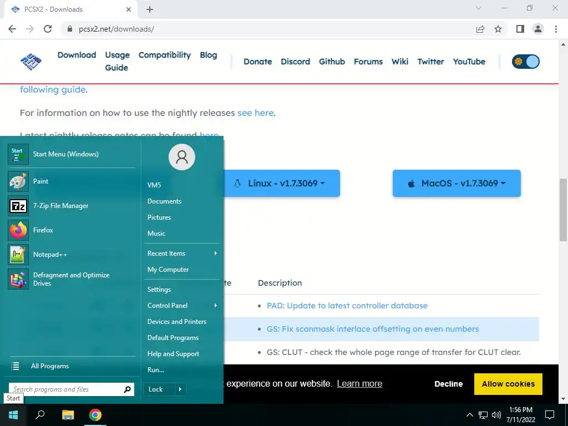Open Chrome profile icon
The width and height of the screenshot is (568, 426).
point(538,29)
